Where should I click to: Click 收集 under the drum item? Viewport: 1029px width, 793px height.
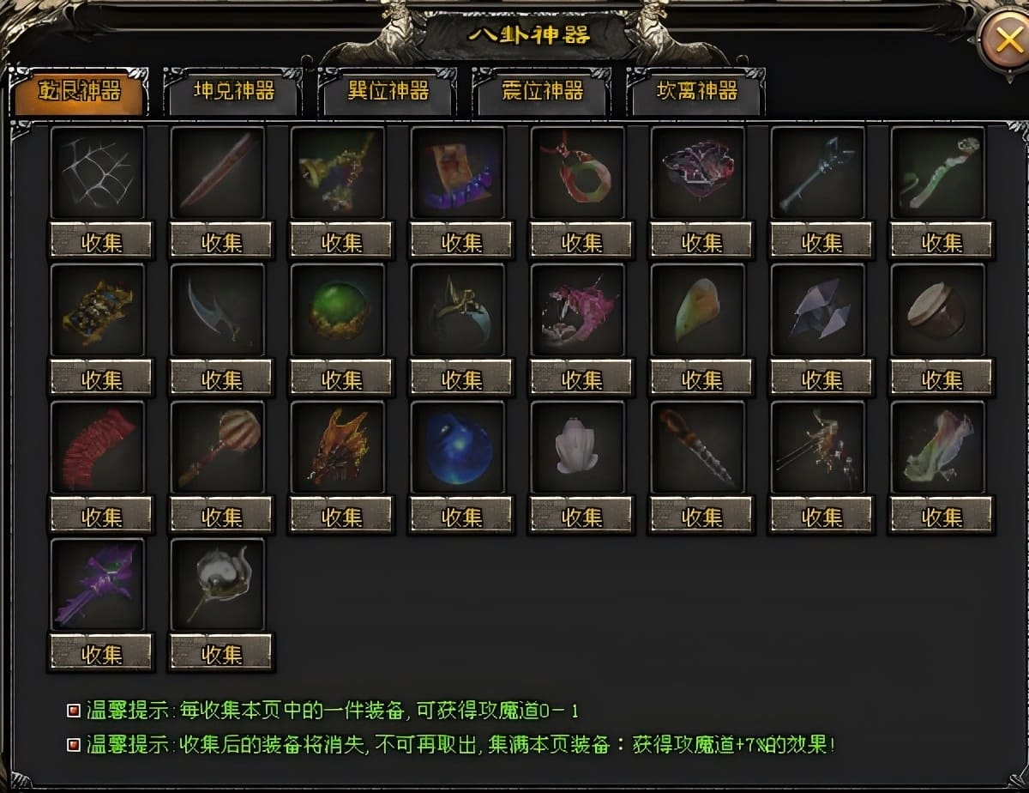coord(942,378)
